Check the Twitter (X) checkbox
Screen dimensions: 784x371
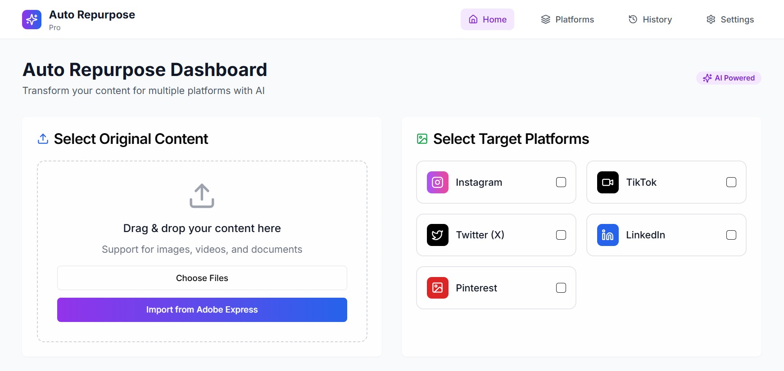pos(561,235)
